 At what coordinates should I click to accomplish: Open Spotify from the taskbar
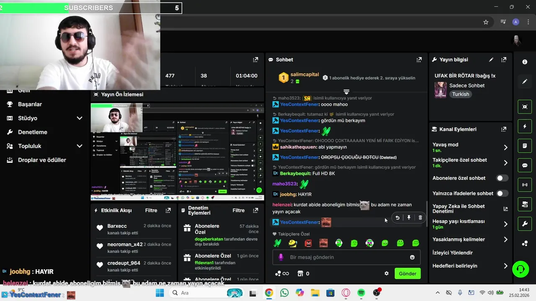361,293
